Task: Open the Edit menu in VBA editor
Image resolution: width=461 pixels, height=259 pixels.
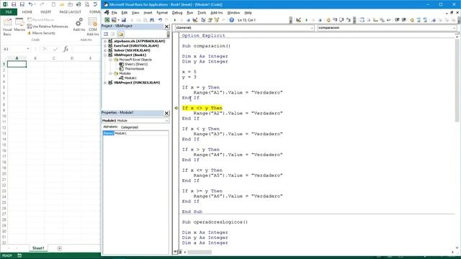Action: click(125, 13)
